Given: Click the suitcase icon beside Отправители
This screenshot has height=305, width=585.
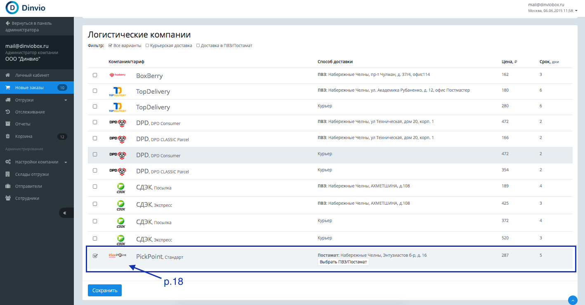Looking at the screenshot, I should (7, 186).
